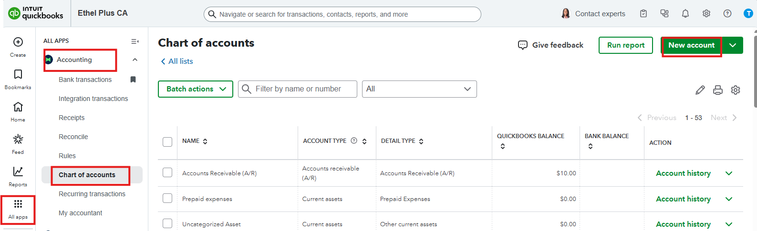Click the pencil edit icon above table
This screenshot has height=231, width=757.
click(x=700, y=90)
